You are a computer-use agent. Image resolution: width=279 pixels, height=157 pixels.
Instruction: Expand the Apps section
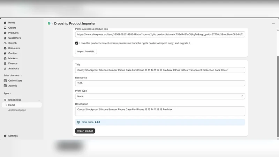7,93
